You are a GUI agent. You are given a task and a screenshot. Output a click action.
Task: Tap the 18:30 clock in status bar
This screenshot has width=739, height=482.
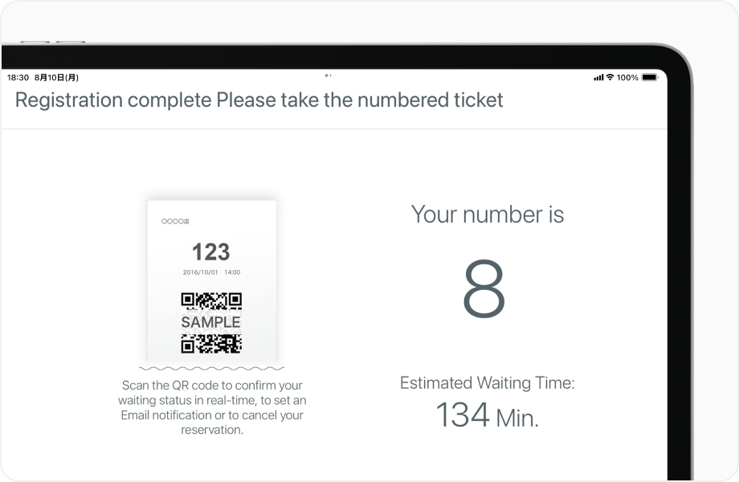18,77
